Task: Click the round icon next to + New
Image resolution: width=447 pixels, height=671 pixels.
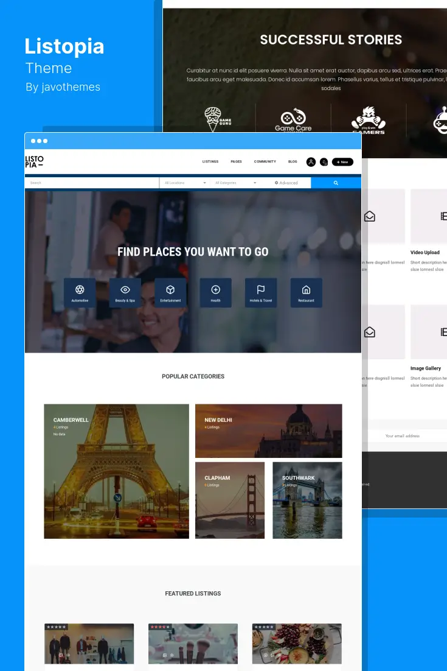Action: (324, 162)
